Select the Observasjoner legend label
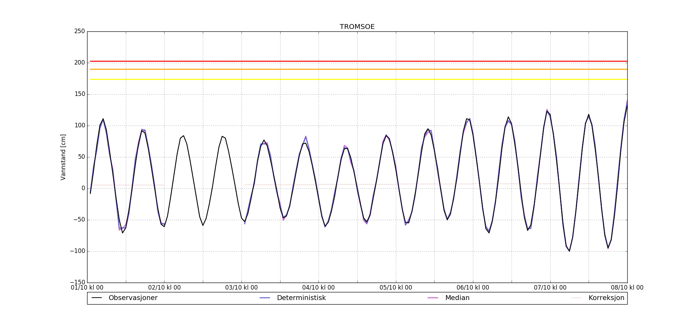 pyautogui.click(x=133, y=298)
